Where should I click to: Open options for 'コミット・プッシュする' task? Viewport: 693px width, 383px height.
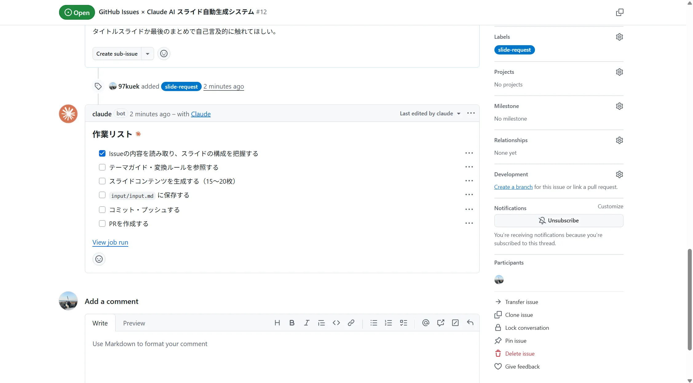(469, 209)
